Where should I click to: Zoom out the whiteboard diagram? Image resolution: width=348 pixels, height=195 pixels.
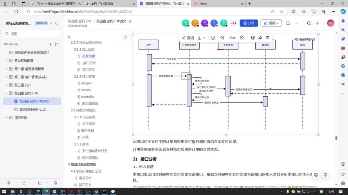coord(222,38)
